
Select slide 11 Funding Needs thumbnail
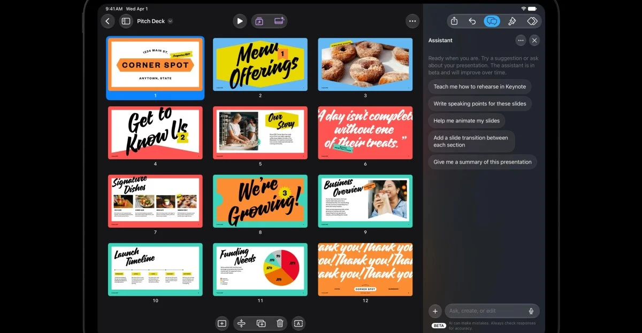coord(260,270)
